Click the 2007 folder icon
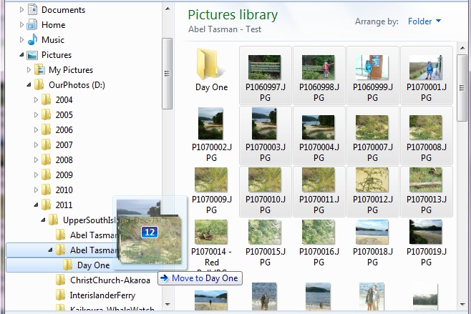This screenshot has width=471, height=314. pyautogui.click(x=46, y=144)
